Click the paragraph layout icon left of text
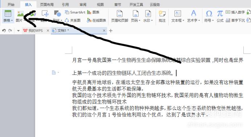The height and width of the screenshot is (137, 251). [54, 73]
